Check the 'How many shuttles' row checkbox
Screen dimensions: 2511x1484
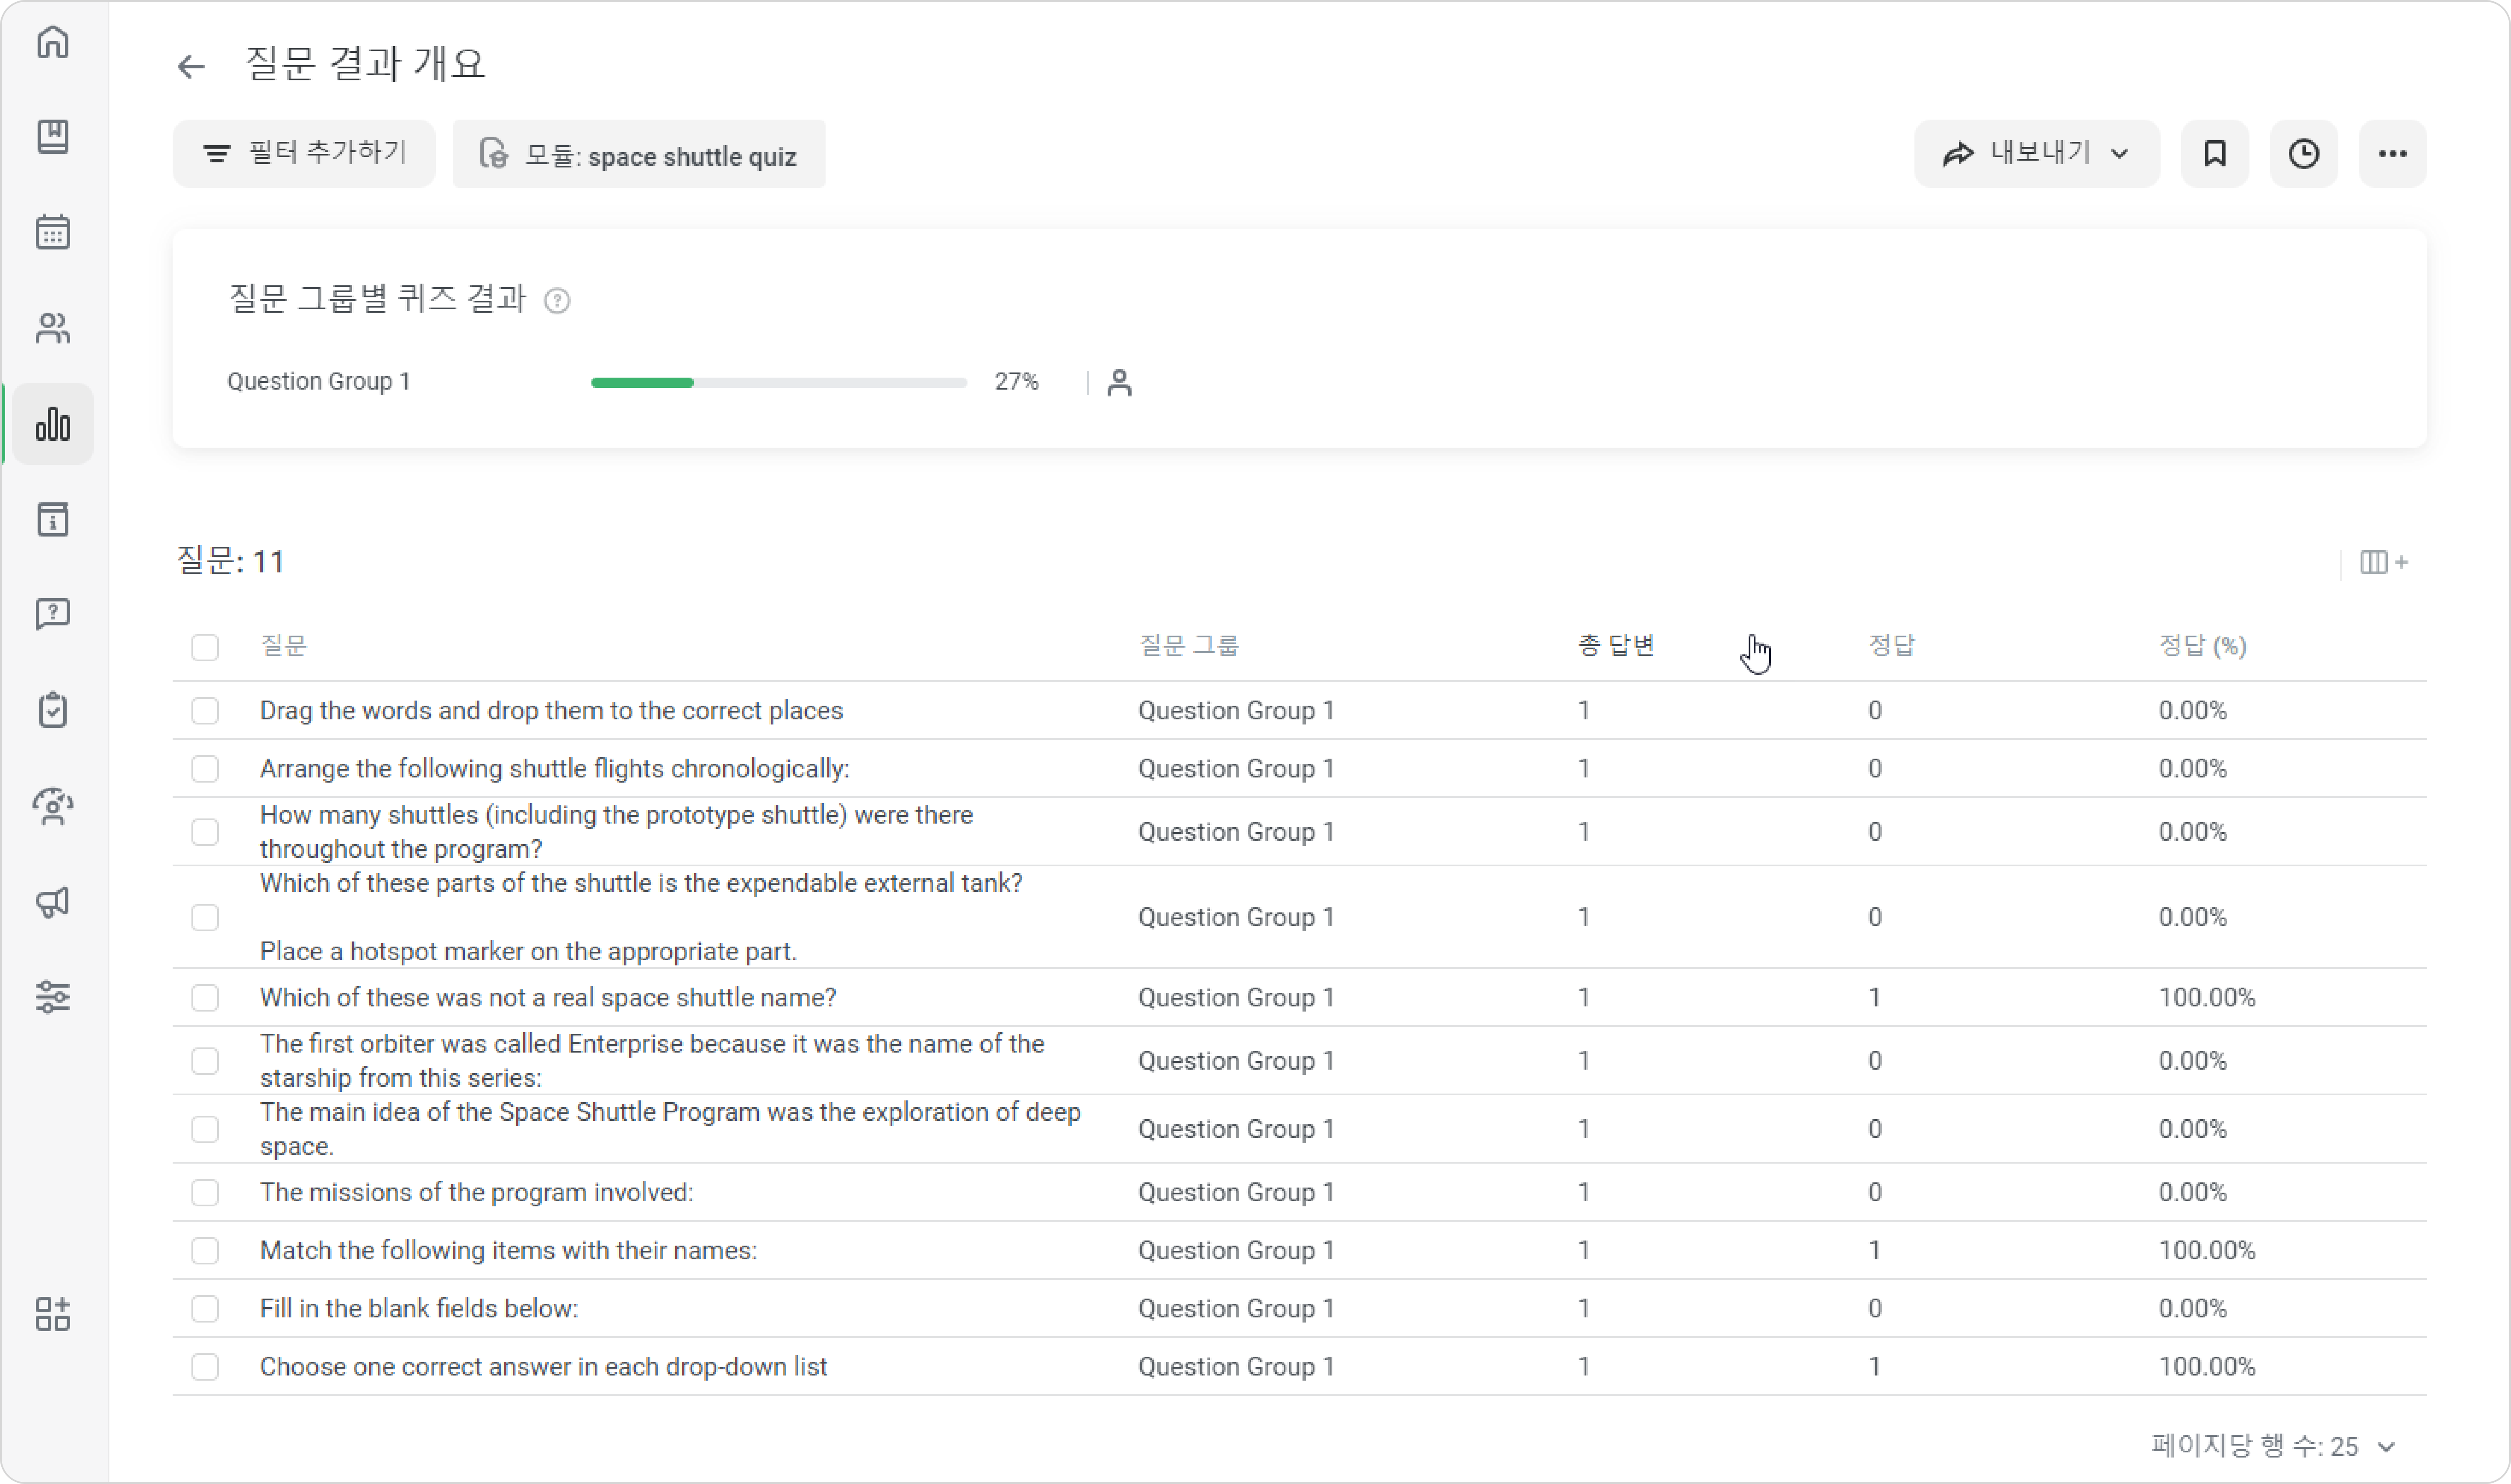point(205,832)
